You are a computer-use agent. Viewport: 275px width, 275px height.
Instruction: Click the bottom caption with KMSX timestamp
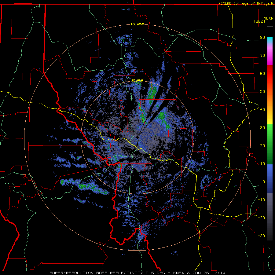137,273
